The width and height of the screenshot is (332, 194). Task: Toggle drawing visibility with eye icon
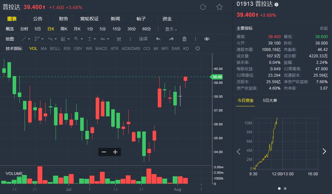point(207,39)
